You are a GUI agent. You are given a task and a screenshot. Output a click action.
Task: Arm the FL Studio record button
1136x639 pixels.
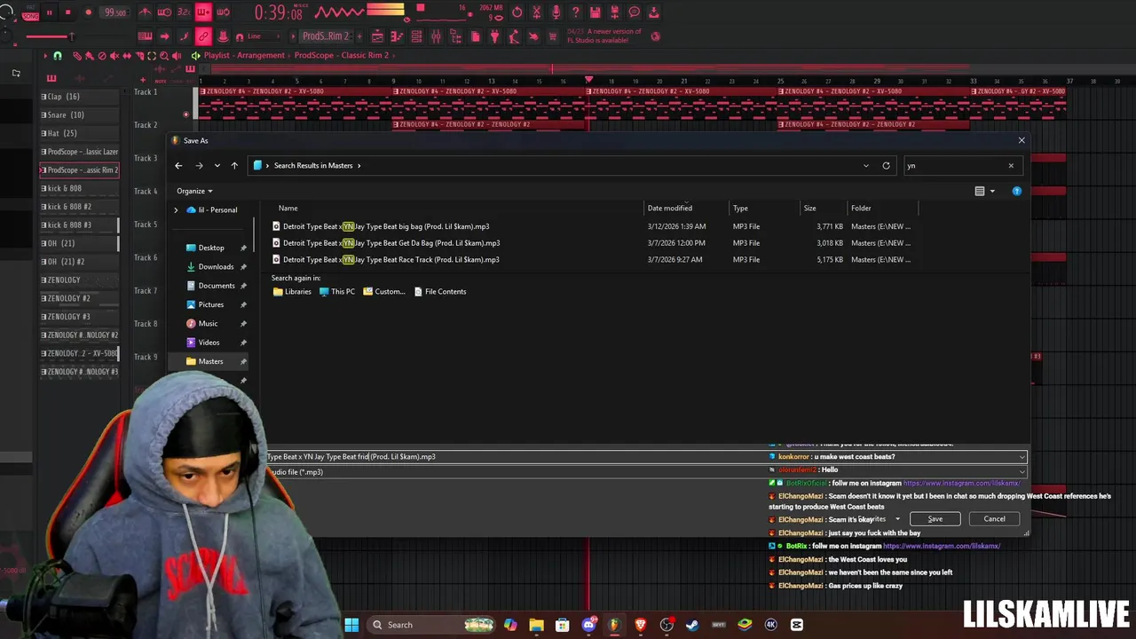[x=88, y=12]
